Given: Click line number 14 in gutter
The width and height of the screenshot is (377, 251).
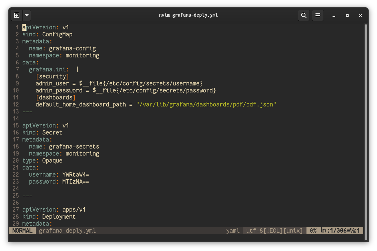Looking at the screenshot, I should (x=16, y=118).
